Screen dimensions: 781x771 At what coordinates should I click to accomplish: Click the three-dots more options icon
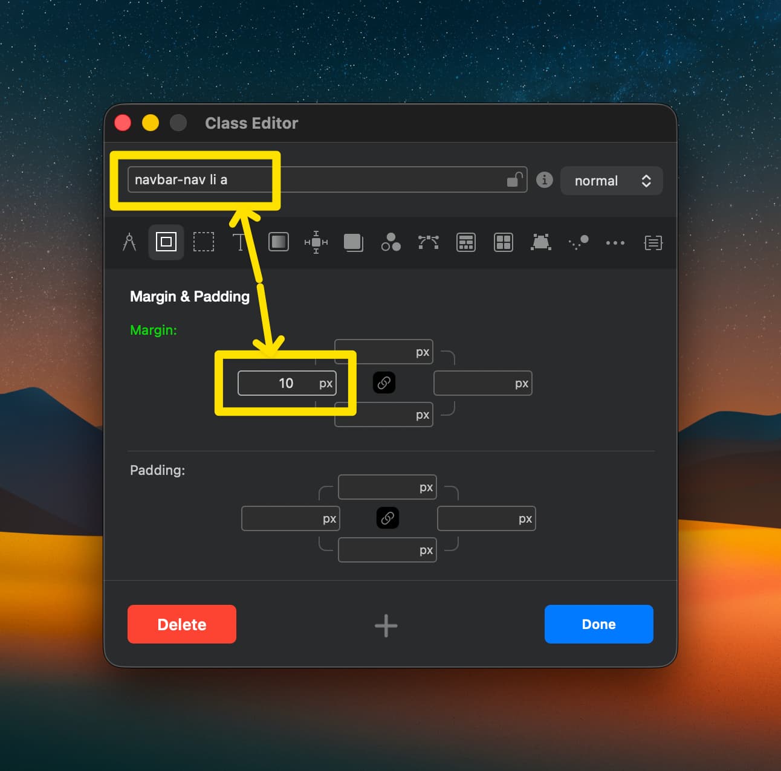coord(615,243)
